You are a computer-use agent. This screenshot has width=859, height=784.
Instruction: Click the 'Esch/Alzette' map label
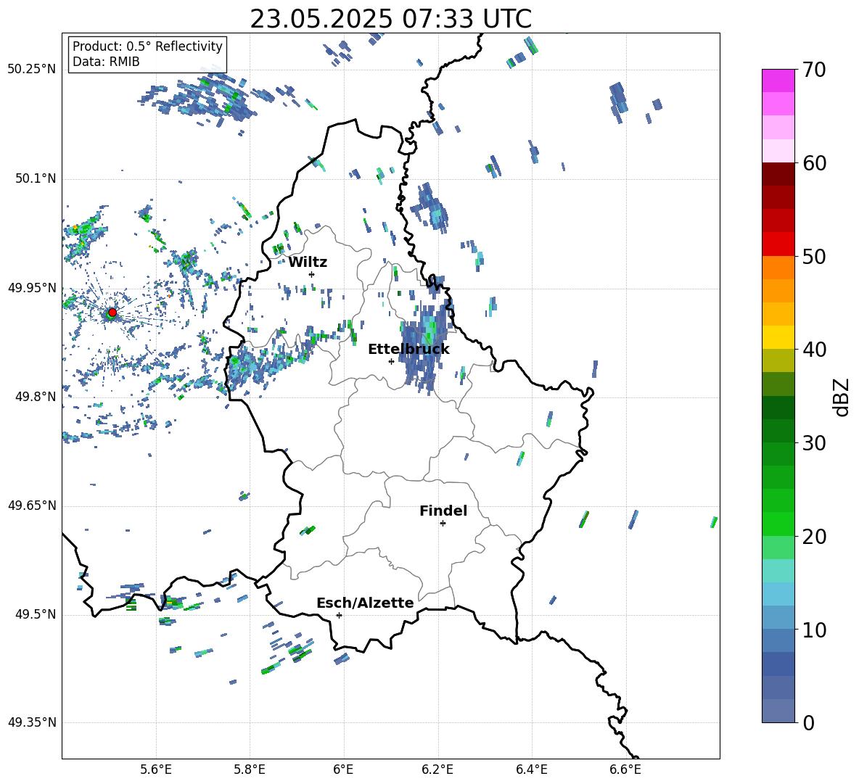click(x=365, y=603)
